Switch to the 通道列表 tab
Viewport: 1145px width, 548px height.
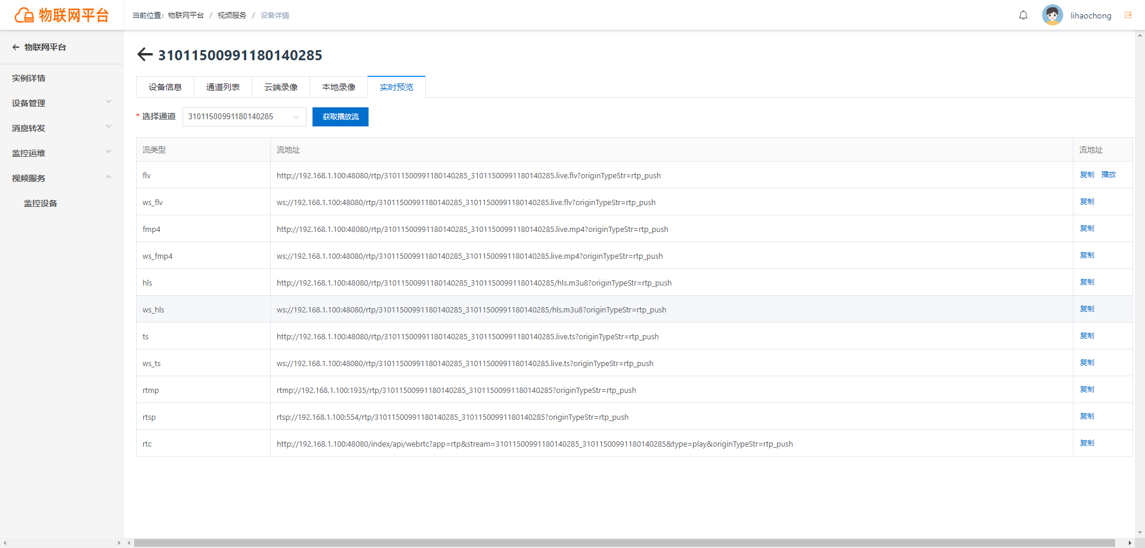click(223, 87)
